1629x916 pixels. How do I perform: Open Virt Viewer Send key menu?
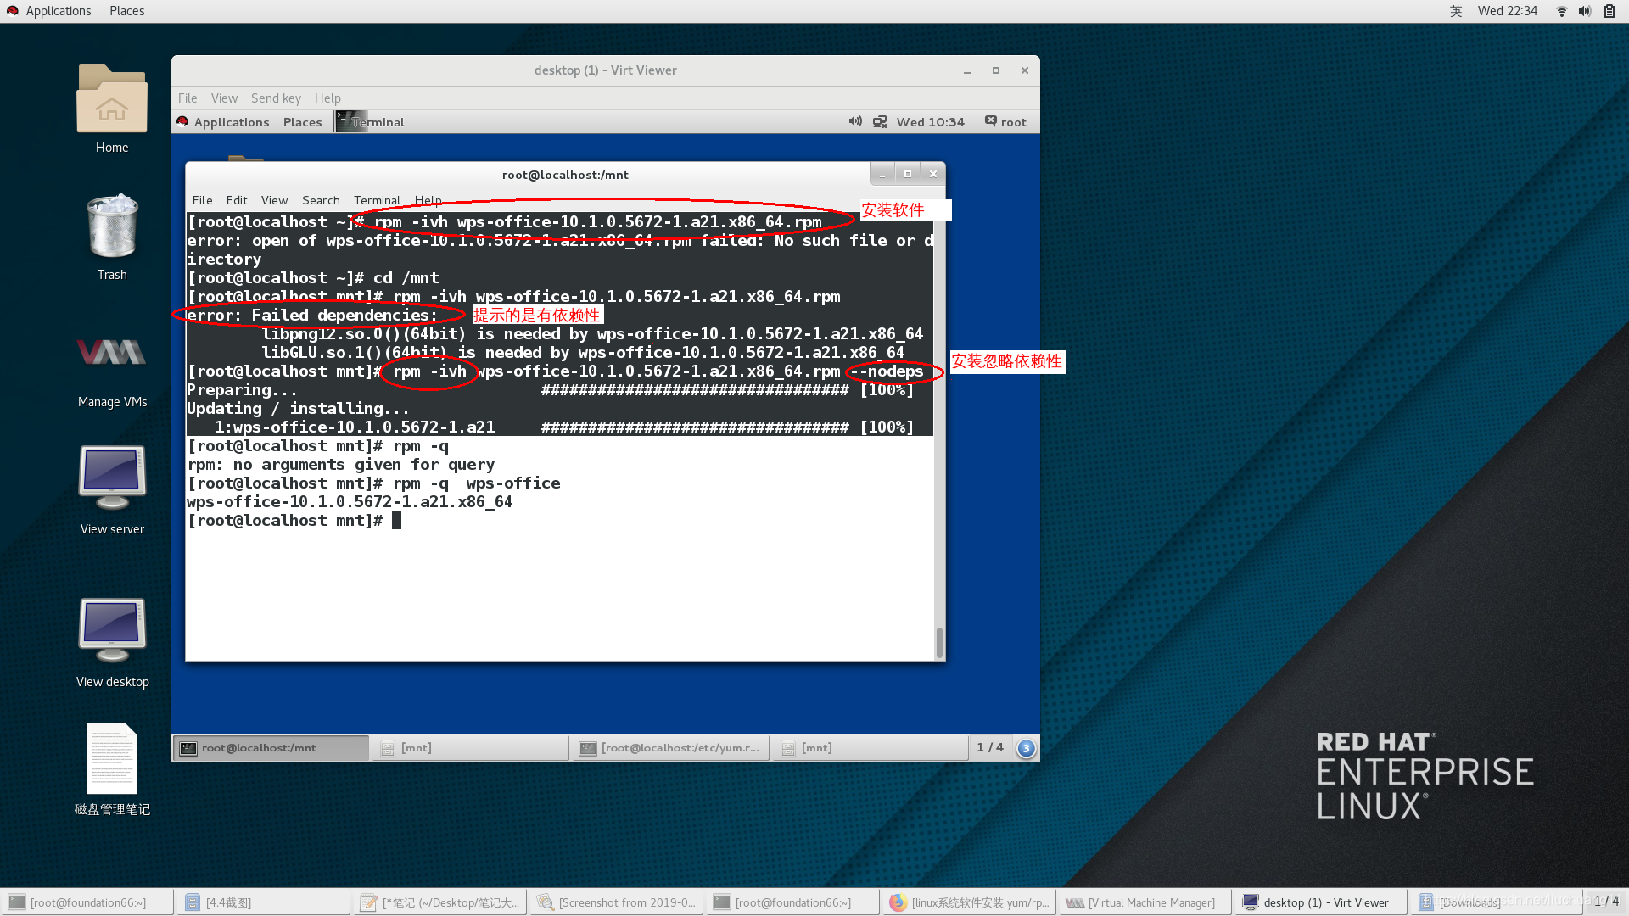pyautogui.click(x=276, y=98)
